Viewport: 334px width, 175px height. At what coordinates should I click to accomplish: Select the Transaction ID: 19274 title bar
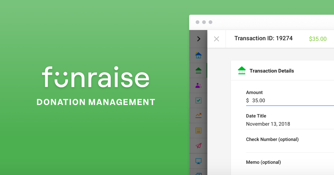263,38
